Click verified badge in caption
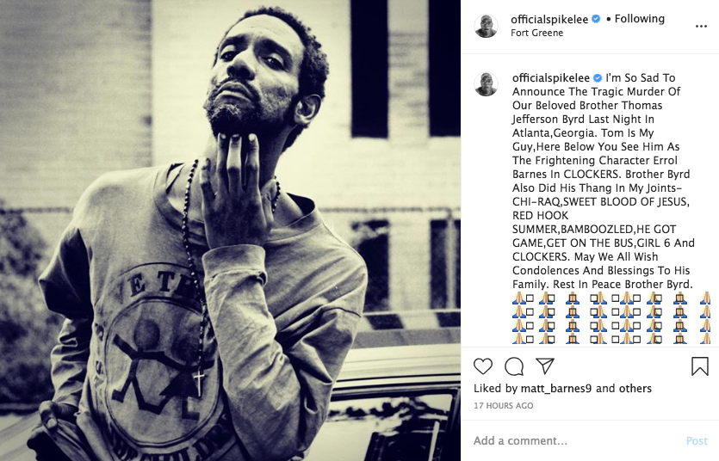 click(598, 77)
